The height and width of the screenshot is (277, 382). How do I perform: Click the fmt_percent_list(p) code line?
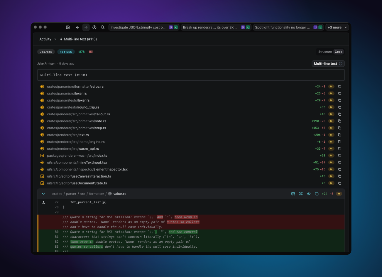coord(88,202)
